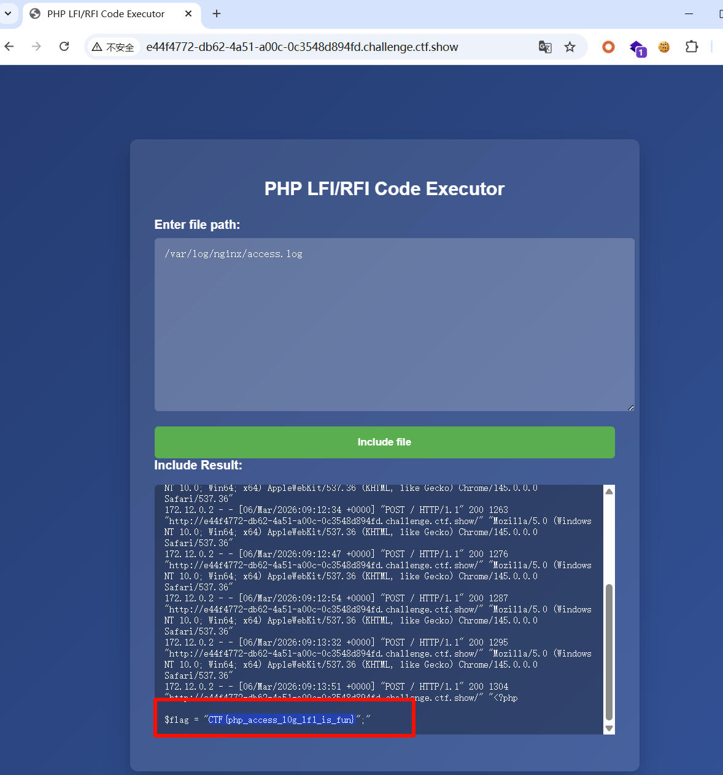Bookmark this page with the star
This screenshot has height=775, width=723.
point(570,47)
